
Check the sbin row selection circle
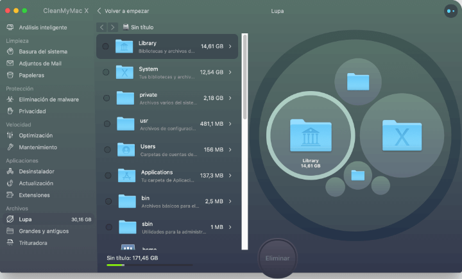pyautogui.click(x=108, y=227)
